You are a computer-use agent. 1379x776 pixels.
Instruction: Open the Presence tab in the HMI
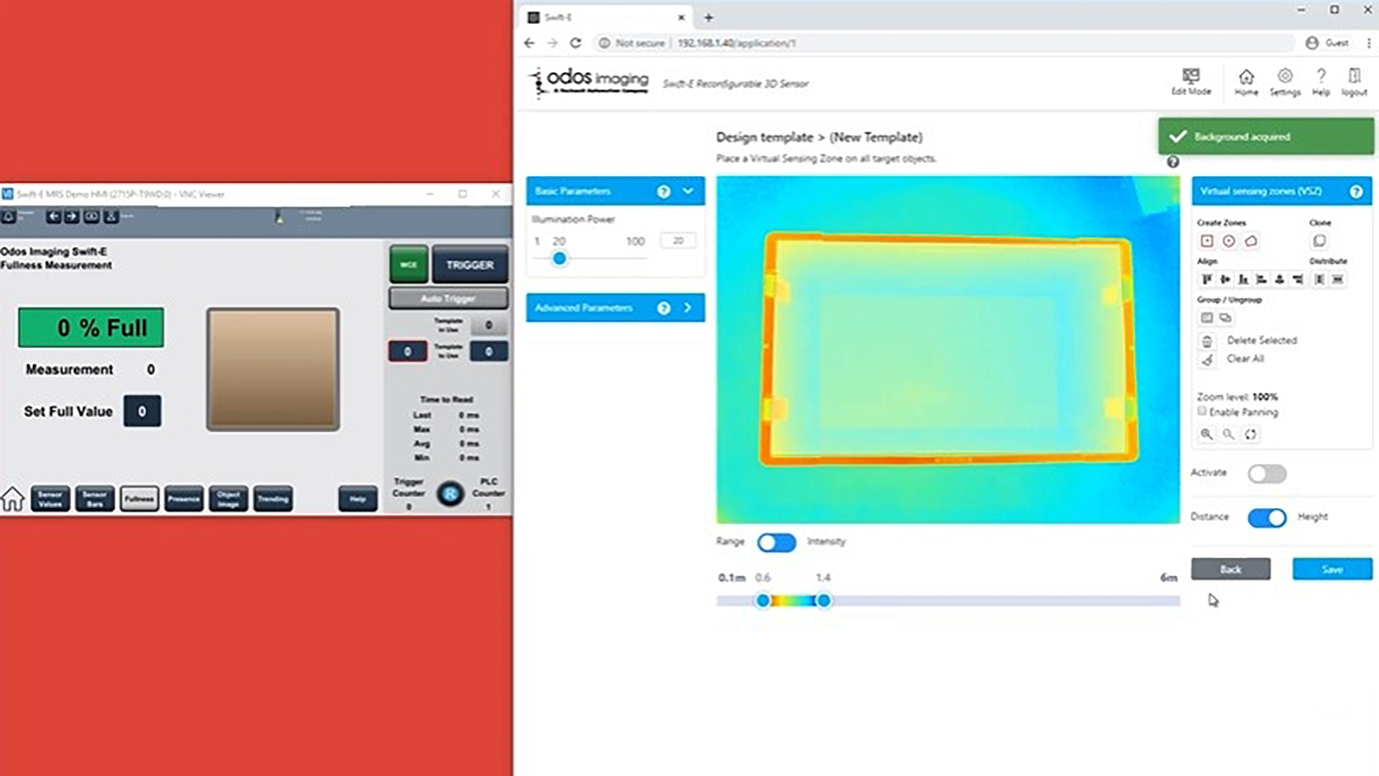coord(184,498)
